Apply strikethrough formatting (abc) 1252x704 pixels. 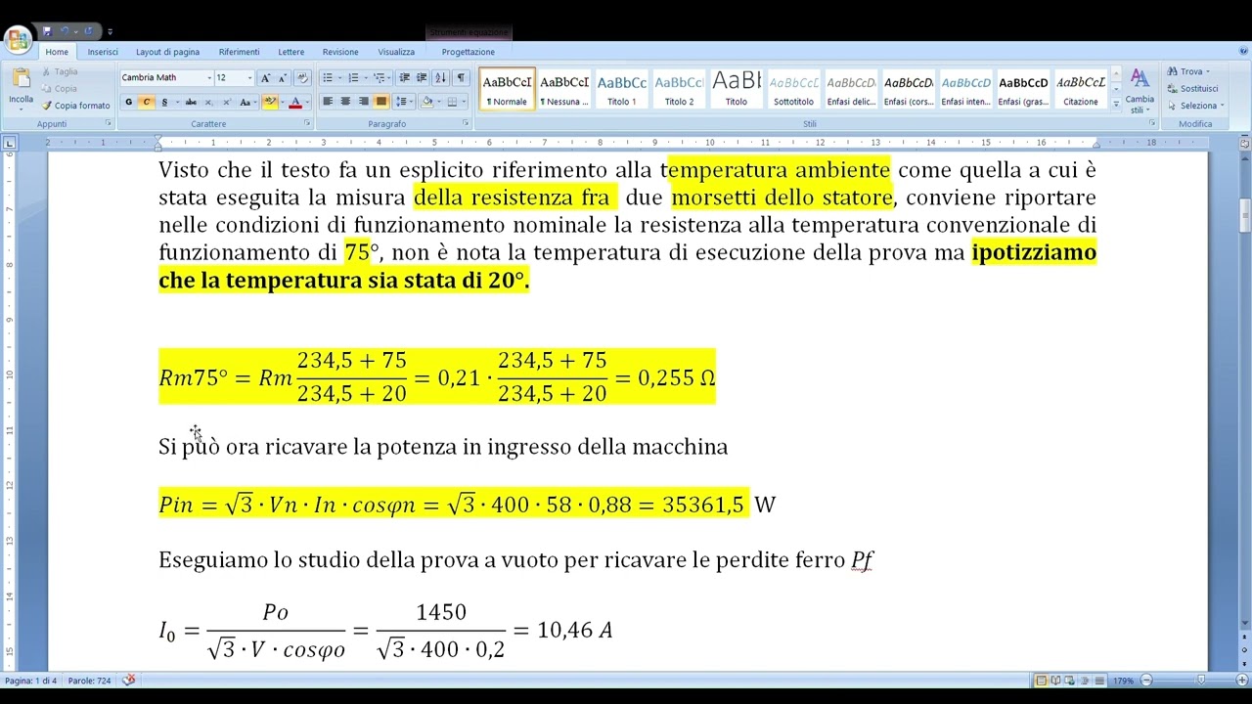point(191,102)
